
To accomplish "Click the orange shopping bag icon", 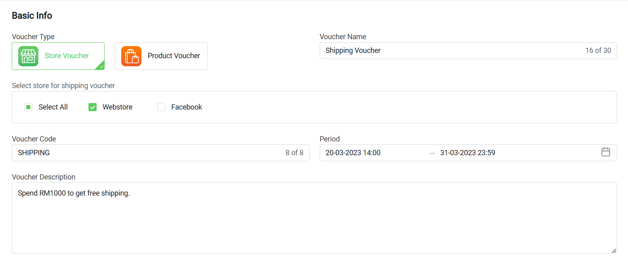I will click(x=131, y=56).
